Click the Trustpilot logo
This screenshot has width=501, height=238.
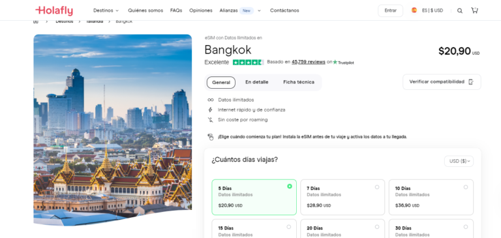pyautogui.click(x=344, y=63)
